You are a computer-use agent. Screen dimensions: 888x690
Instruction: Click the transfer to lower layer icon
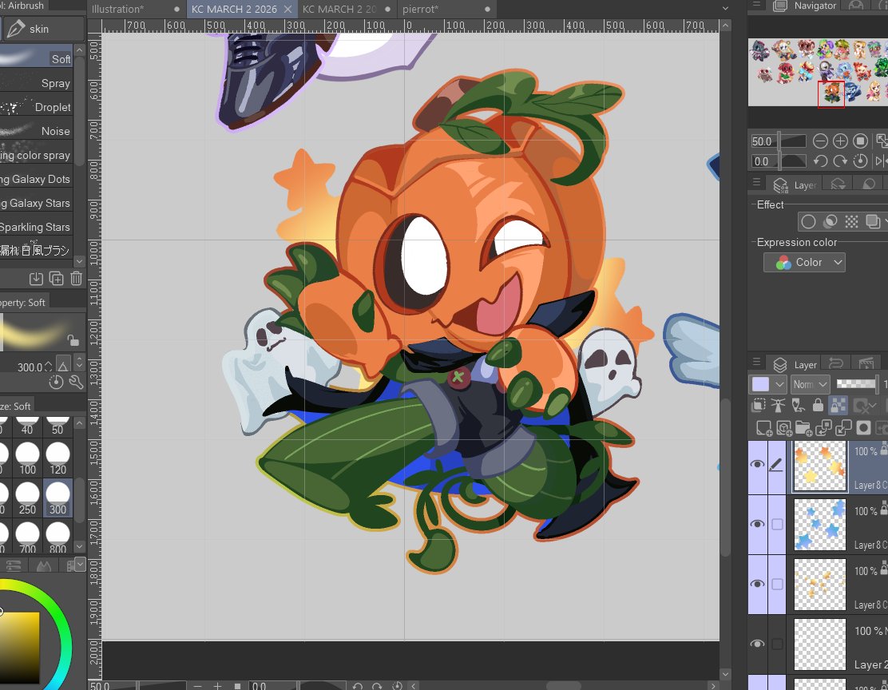click(823, 428)
